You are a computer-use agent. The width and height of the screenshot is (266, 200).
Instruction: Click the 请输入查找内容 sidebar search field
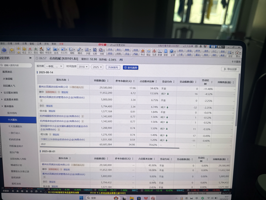pyautogui.click(x=16, y=65)
